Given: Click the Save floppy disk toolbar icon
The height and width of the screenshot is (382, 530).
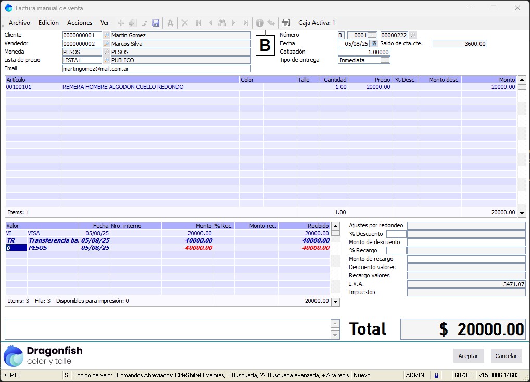Looking at the screenshot, I should [156, 23].
